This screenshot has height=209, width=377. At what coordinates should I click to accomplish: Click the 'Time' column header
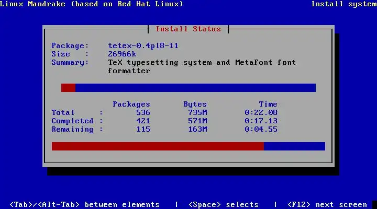[x=268, y=104]
